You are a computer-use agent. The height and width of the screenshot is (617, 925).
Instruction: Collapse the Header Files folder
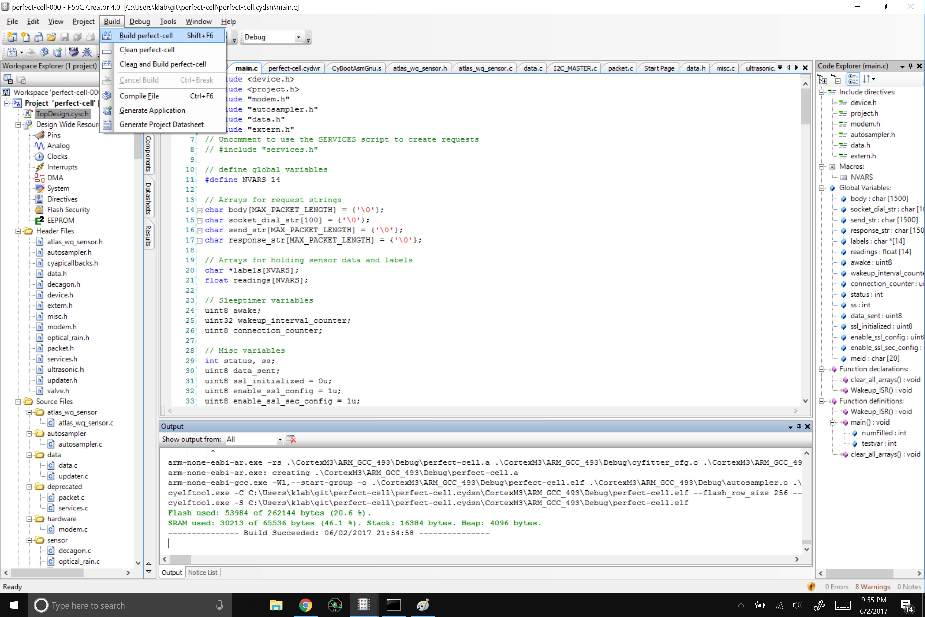tap(18, 231)
